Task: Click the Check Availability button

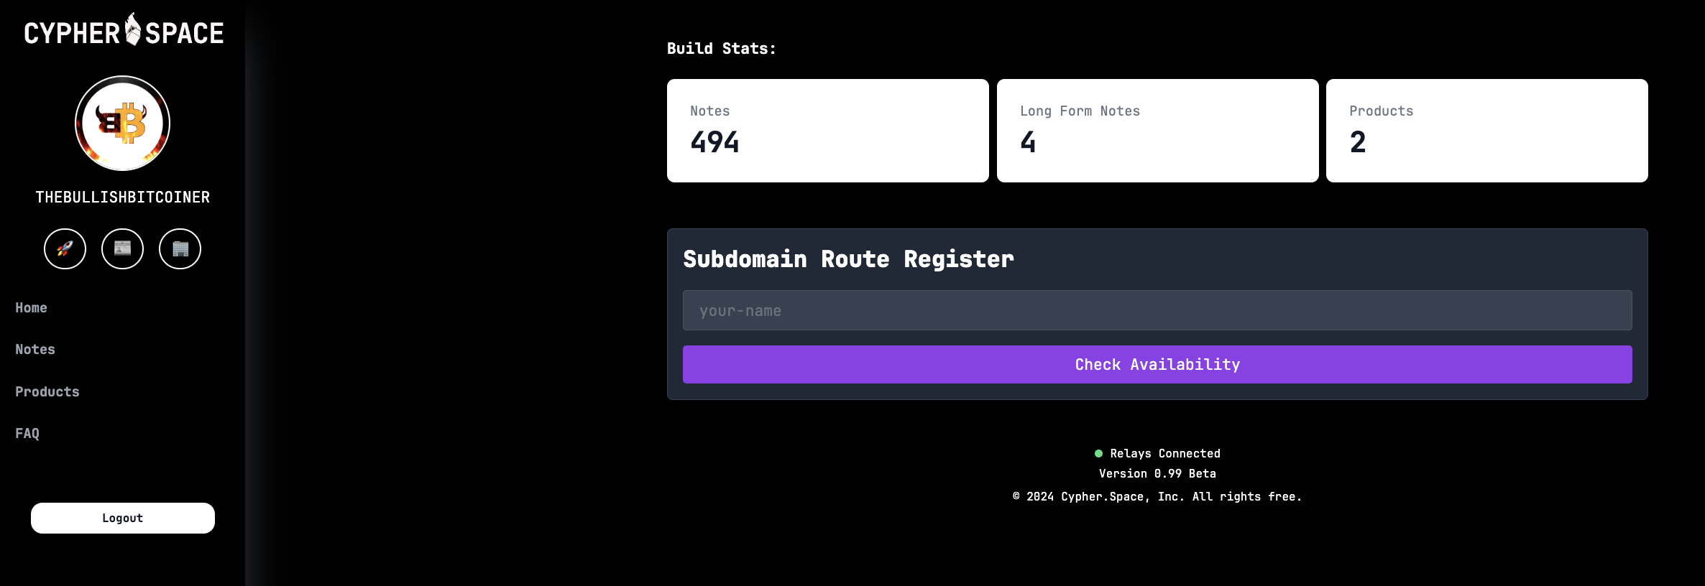Action: (1157, 365)
